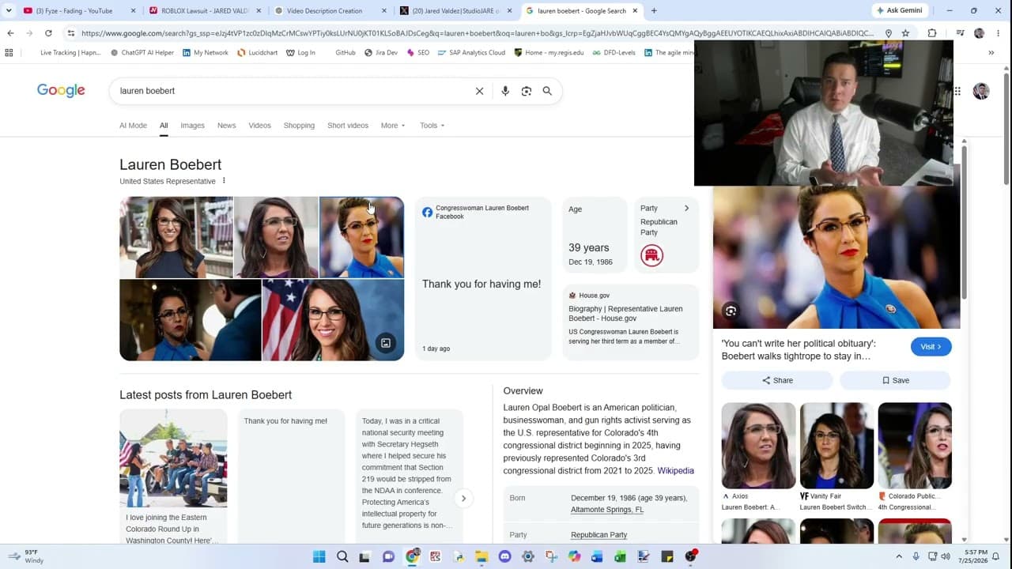
Task: Switch to the Jared Valdez StudioJARE X tab
Action: 455,11
